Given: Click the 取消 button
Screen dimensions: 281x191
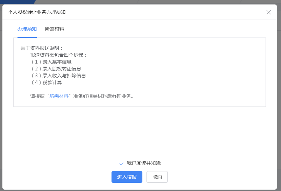Looking at the screenshot, I should 157,177.
